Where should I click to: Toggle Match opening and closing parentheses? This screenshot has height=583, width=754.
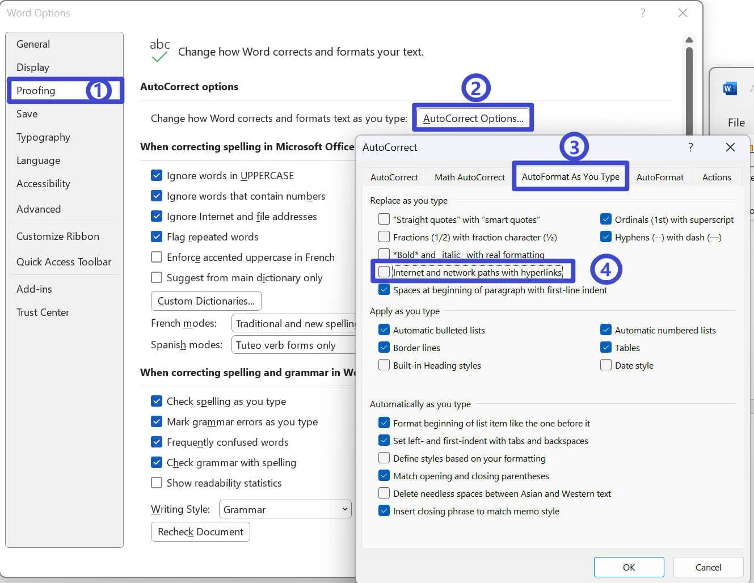(384, 475)
